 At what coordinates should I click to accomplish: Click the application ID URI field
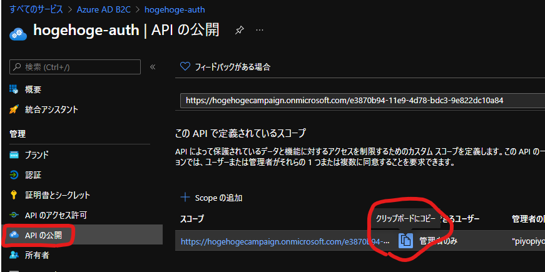[x=362, y=101]
